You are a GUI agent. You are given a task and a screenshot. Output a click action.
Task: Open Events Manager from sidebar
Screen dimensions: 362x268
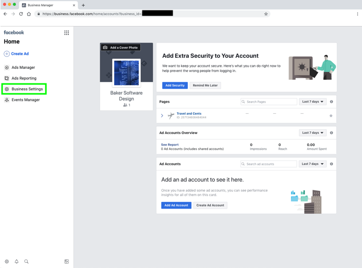click(x=26, y=100)
